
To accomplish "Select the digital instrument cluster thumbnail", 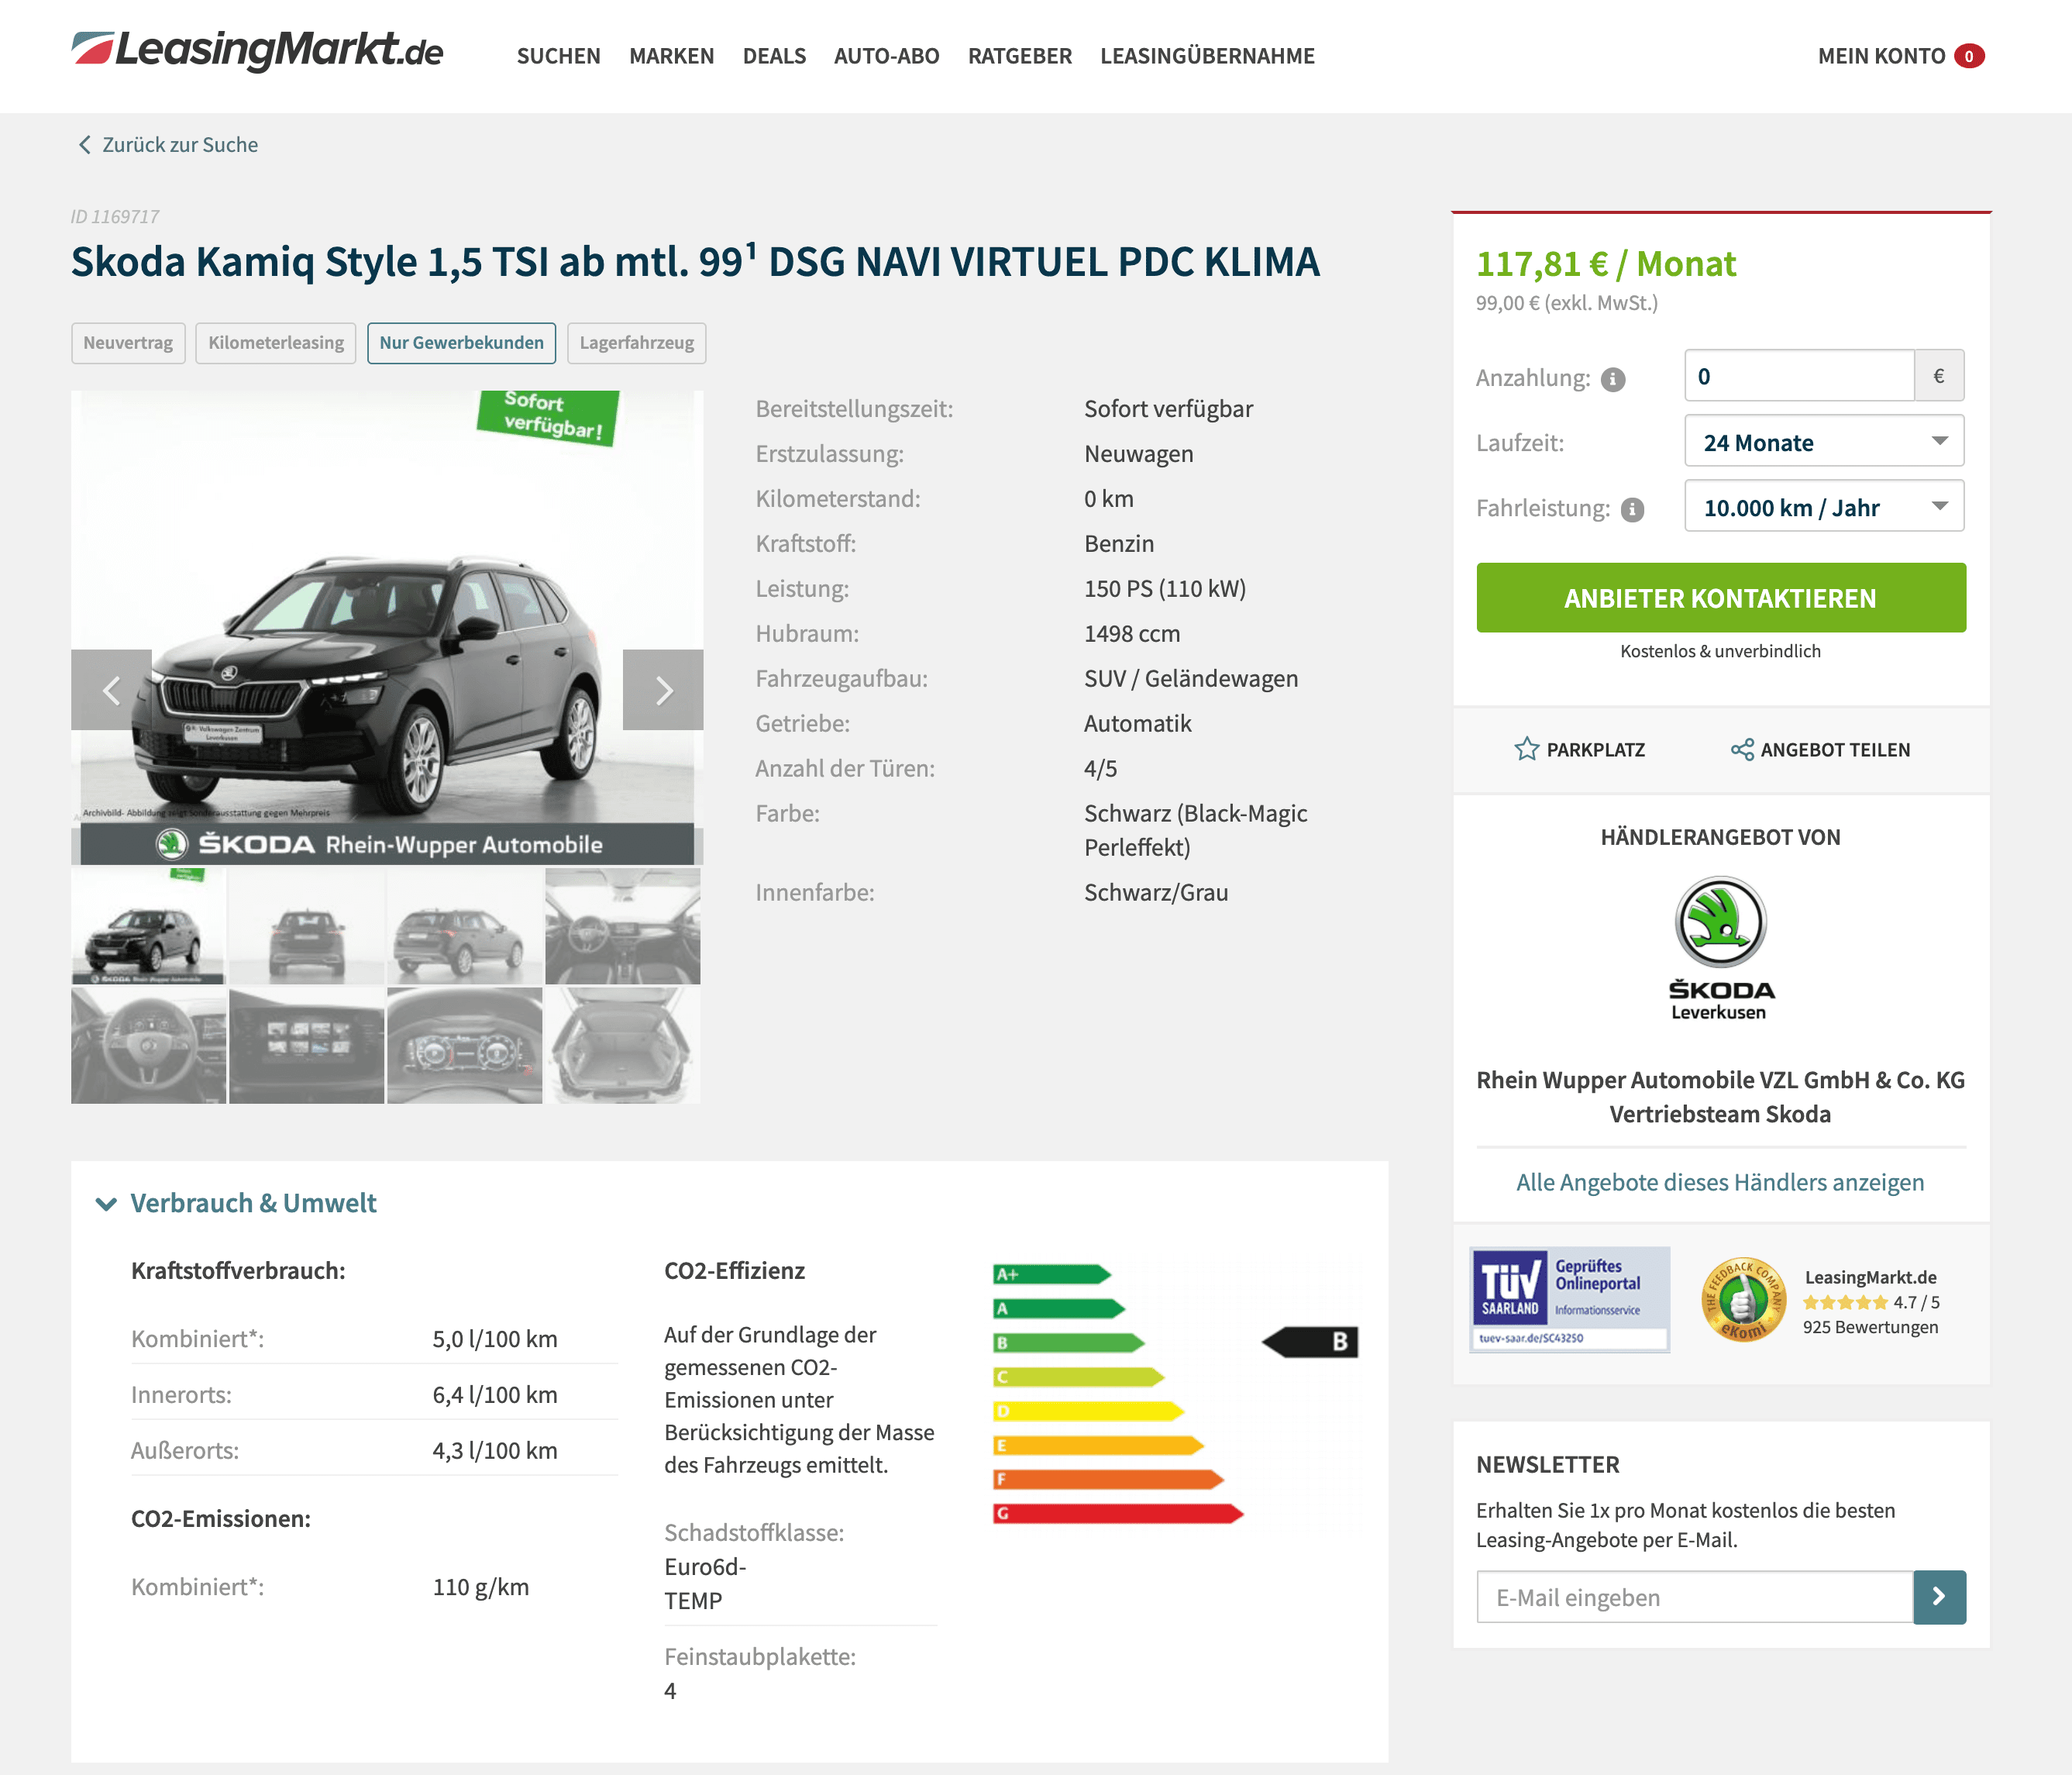I will coord(464,1046).
